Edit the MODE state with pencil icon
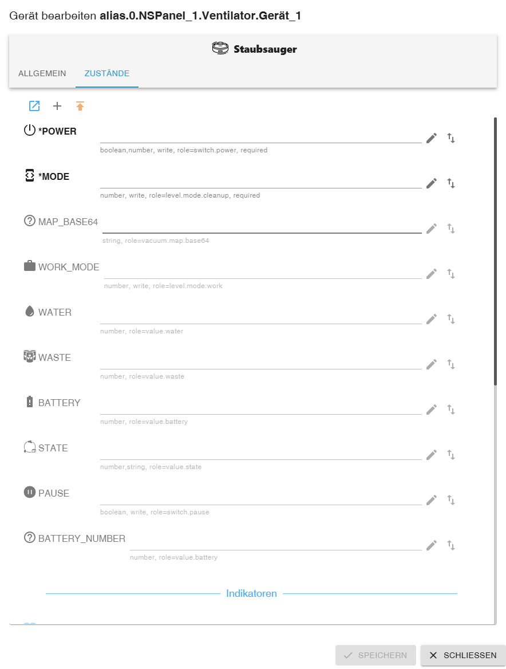Screen dimensions: 506x669 432,183
